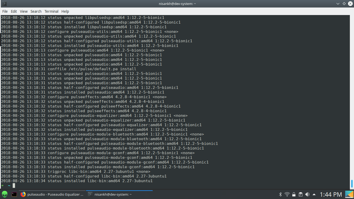The width and height of the screenshot is (354, 199).
Task: Open the alien application launcher menu
Action: [x=5, y=194]
